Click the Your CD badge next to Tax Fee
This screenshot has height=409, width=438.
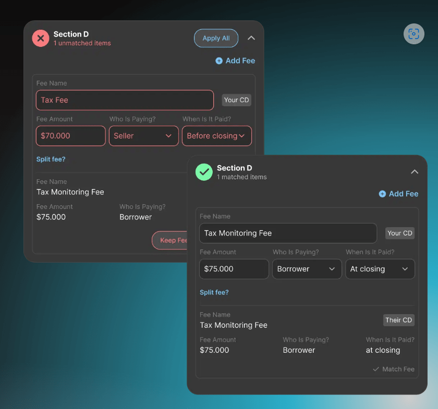point(236,100)
